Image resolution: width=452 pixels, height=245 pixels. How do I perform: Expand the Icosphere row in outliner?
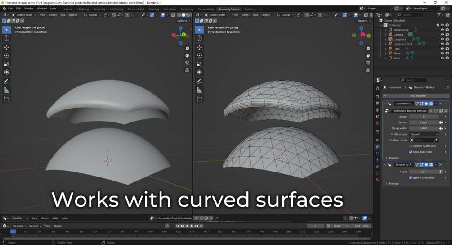[x=386, y=39]
